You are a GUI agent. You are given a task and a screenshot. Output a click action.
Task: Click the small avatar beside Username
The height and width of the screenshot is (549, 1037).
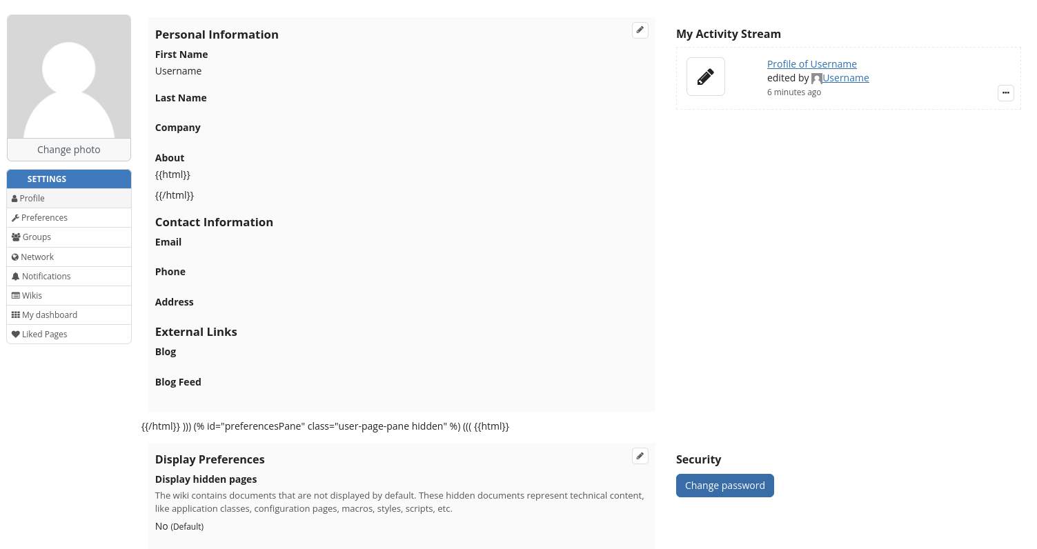pos(816,79)
